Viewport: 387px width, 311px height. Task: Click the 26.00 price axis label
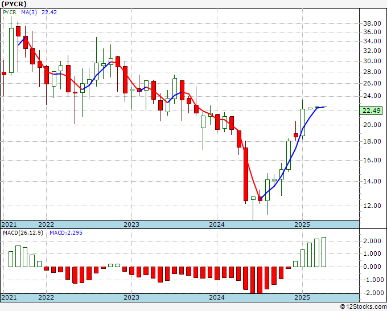point(372,83)
